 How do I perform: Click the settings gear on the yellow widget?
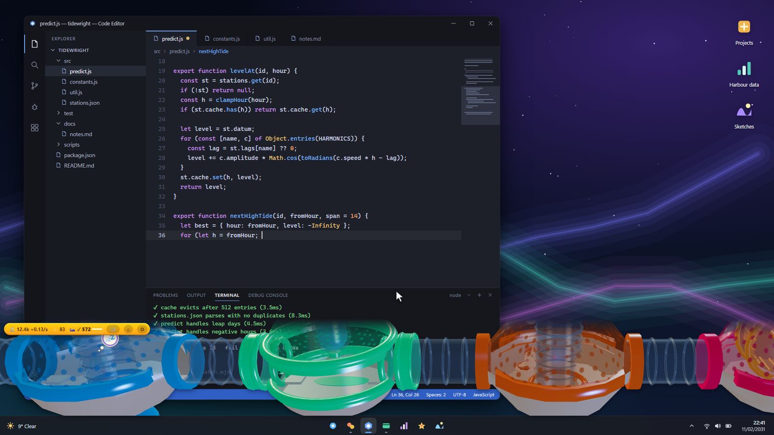[142, 329]
